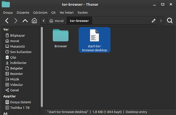Maximize the Thunar window

pyautogui.click(x=163, y=4)
